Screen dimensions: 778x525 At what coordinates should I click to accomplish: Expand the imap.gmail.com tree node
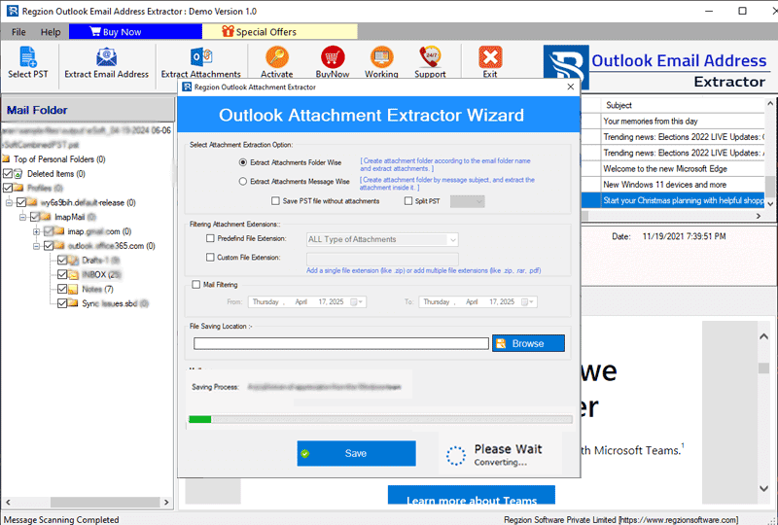tap(36, 231)
